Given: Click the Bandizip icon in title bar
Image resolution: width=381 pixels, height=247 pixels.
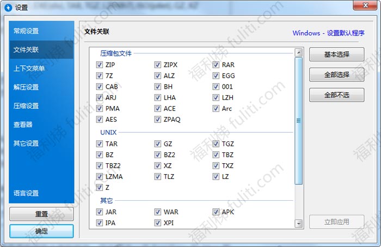Looking at the screenshot, I should [x=8, y=8].
